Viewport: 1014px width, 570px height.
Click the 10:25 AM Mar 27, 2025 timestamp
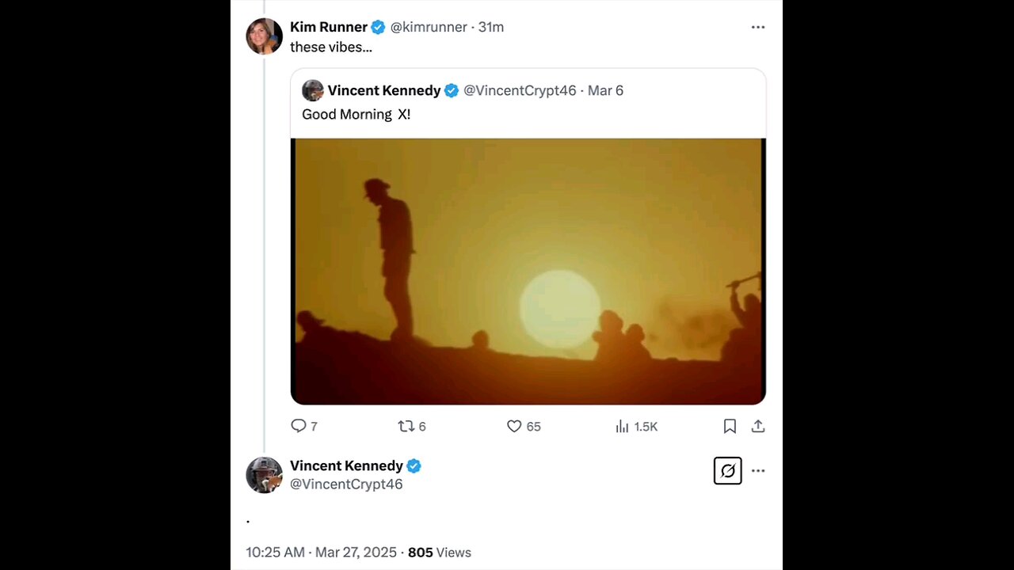[321, 552]
